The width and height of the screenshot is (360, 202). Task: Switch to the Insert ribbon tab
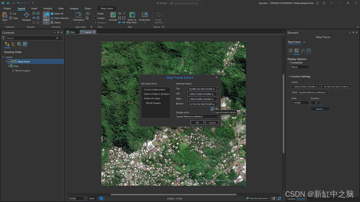[34, 8]
